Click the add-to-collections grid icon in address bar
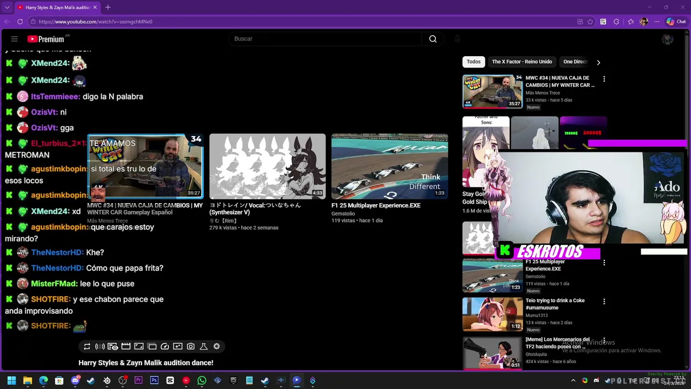Image resolution: width=691 pixels, height=389 pixels. (580, 22)
